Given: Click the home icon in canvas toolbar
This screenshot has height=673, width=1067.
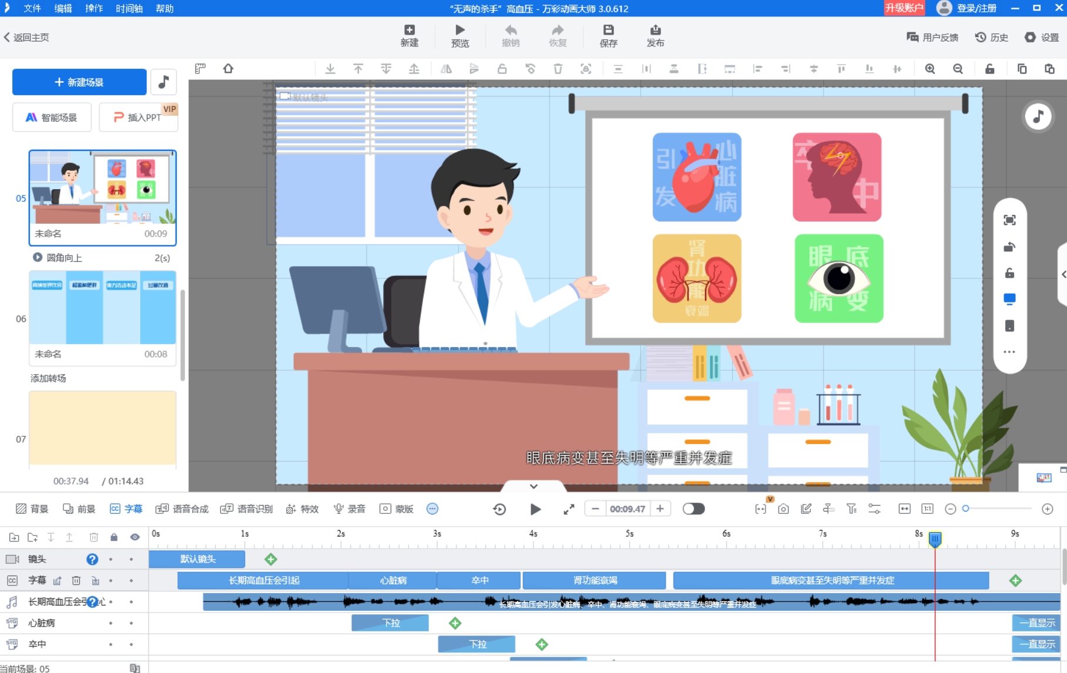Looking at the screenshot, I should point(228,69).
